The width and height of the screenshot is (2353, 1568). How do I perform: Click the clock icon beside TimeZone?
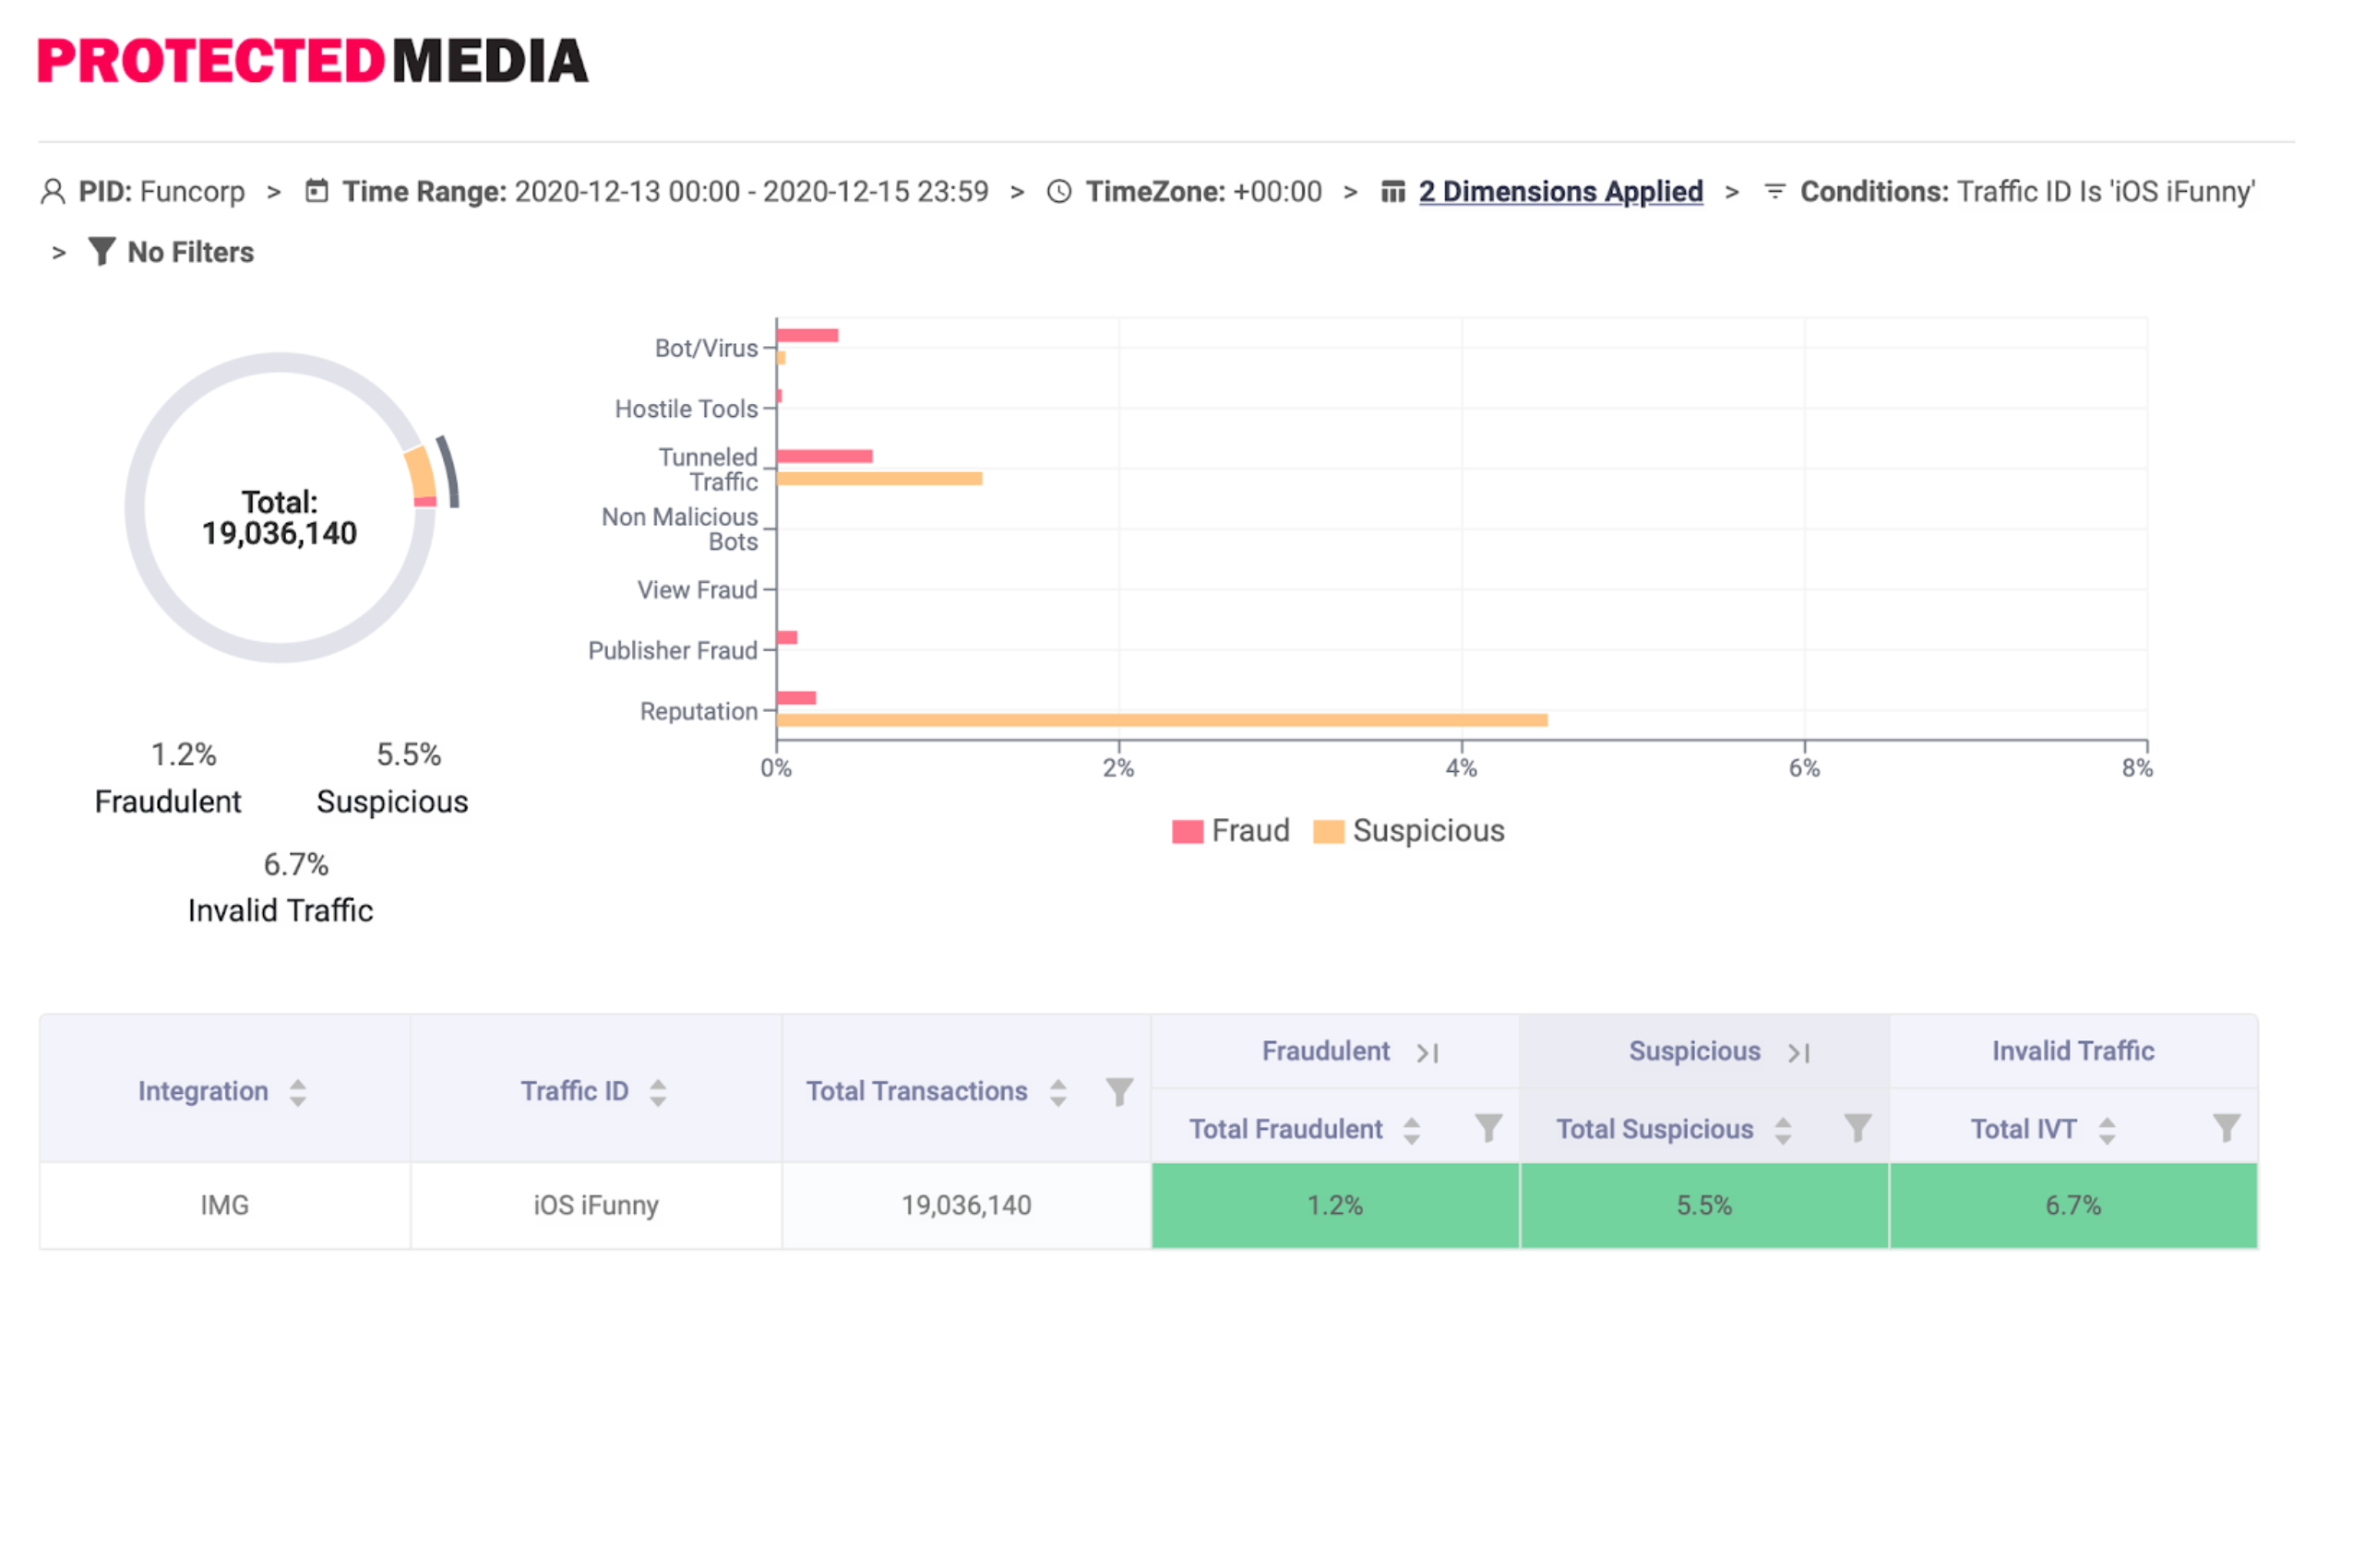coord(1058,191)
